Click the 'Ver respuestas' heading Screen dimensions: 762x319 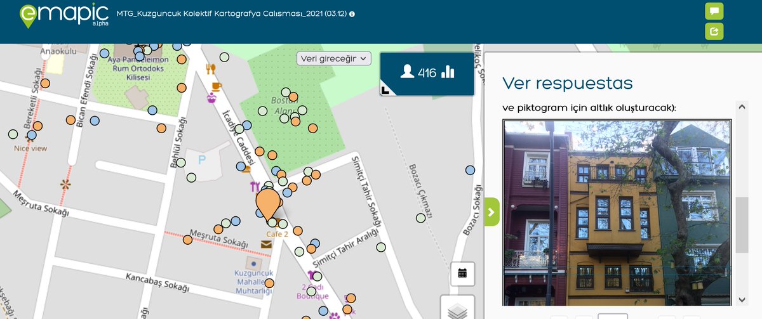point(567,83)
